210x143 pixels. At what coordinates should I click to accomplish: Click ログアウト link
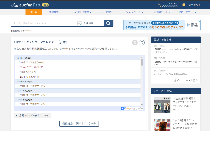click(x=194, y=5)
